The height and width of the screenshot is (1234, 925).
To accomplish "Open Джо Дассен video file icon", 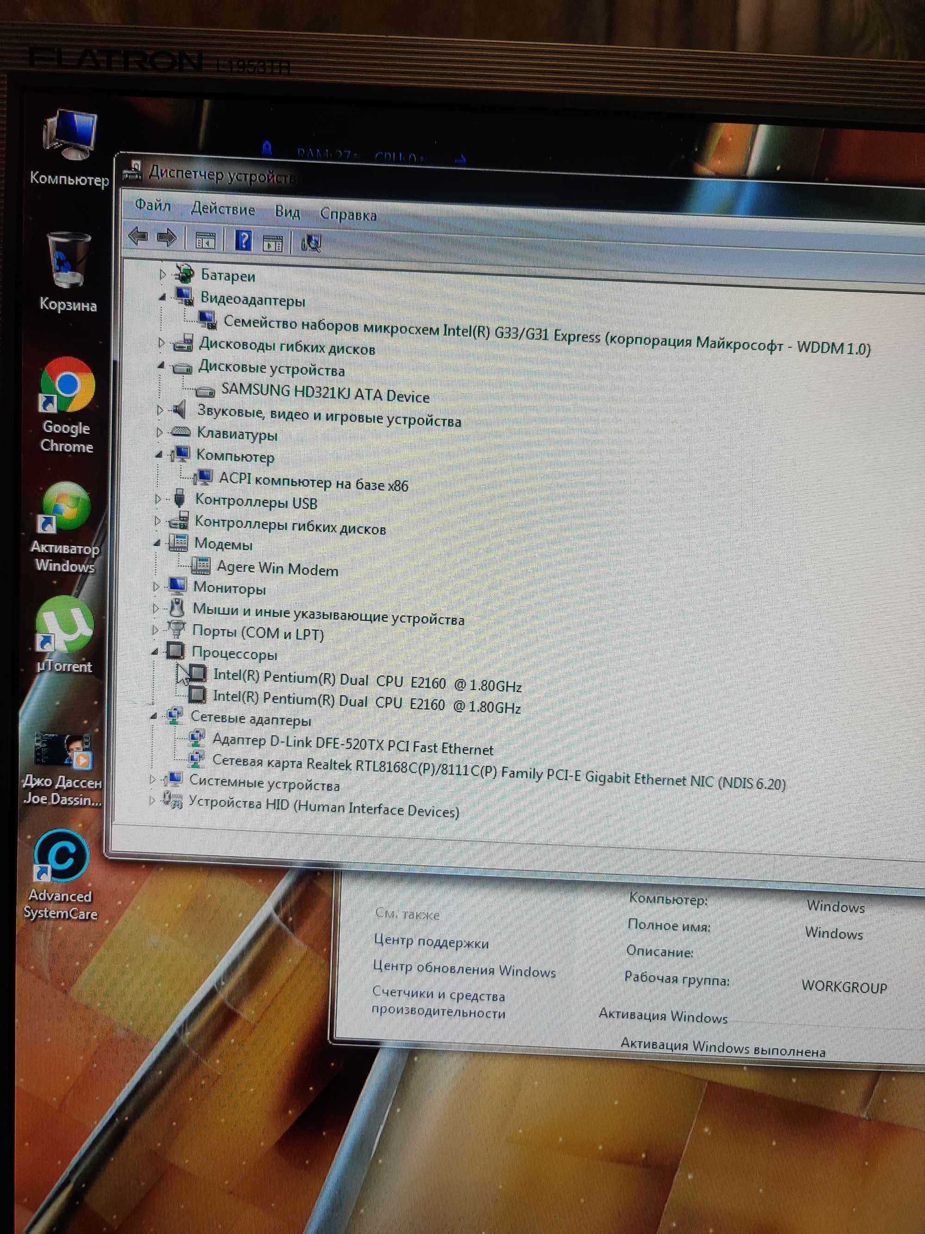I will tap(62, 769).
